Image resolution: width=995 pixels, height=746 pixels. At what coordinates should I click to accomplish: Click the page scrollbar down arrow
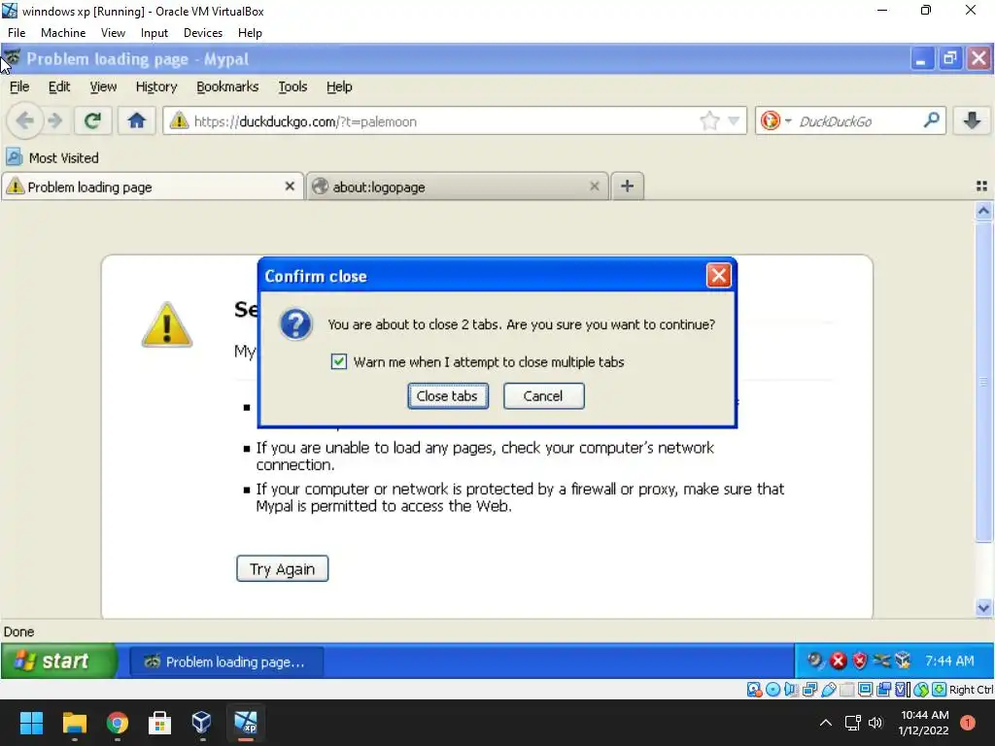[983, 608]
